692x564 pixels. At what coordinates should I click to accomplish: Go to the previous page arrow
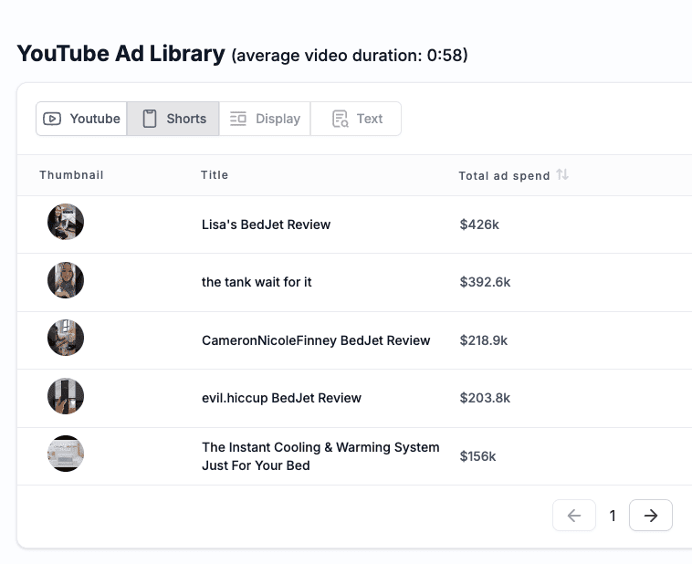click(573, 516)
